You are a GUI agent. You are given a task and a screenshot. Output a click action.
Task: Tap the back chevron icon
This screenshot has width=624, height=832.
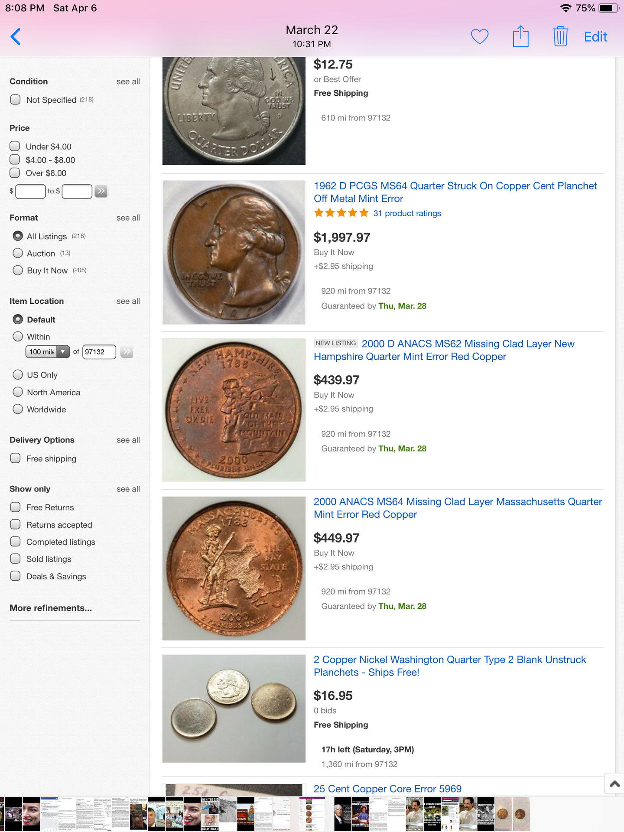[16, 37]
